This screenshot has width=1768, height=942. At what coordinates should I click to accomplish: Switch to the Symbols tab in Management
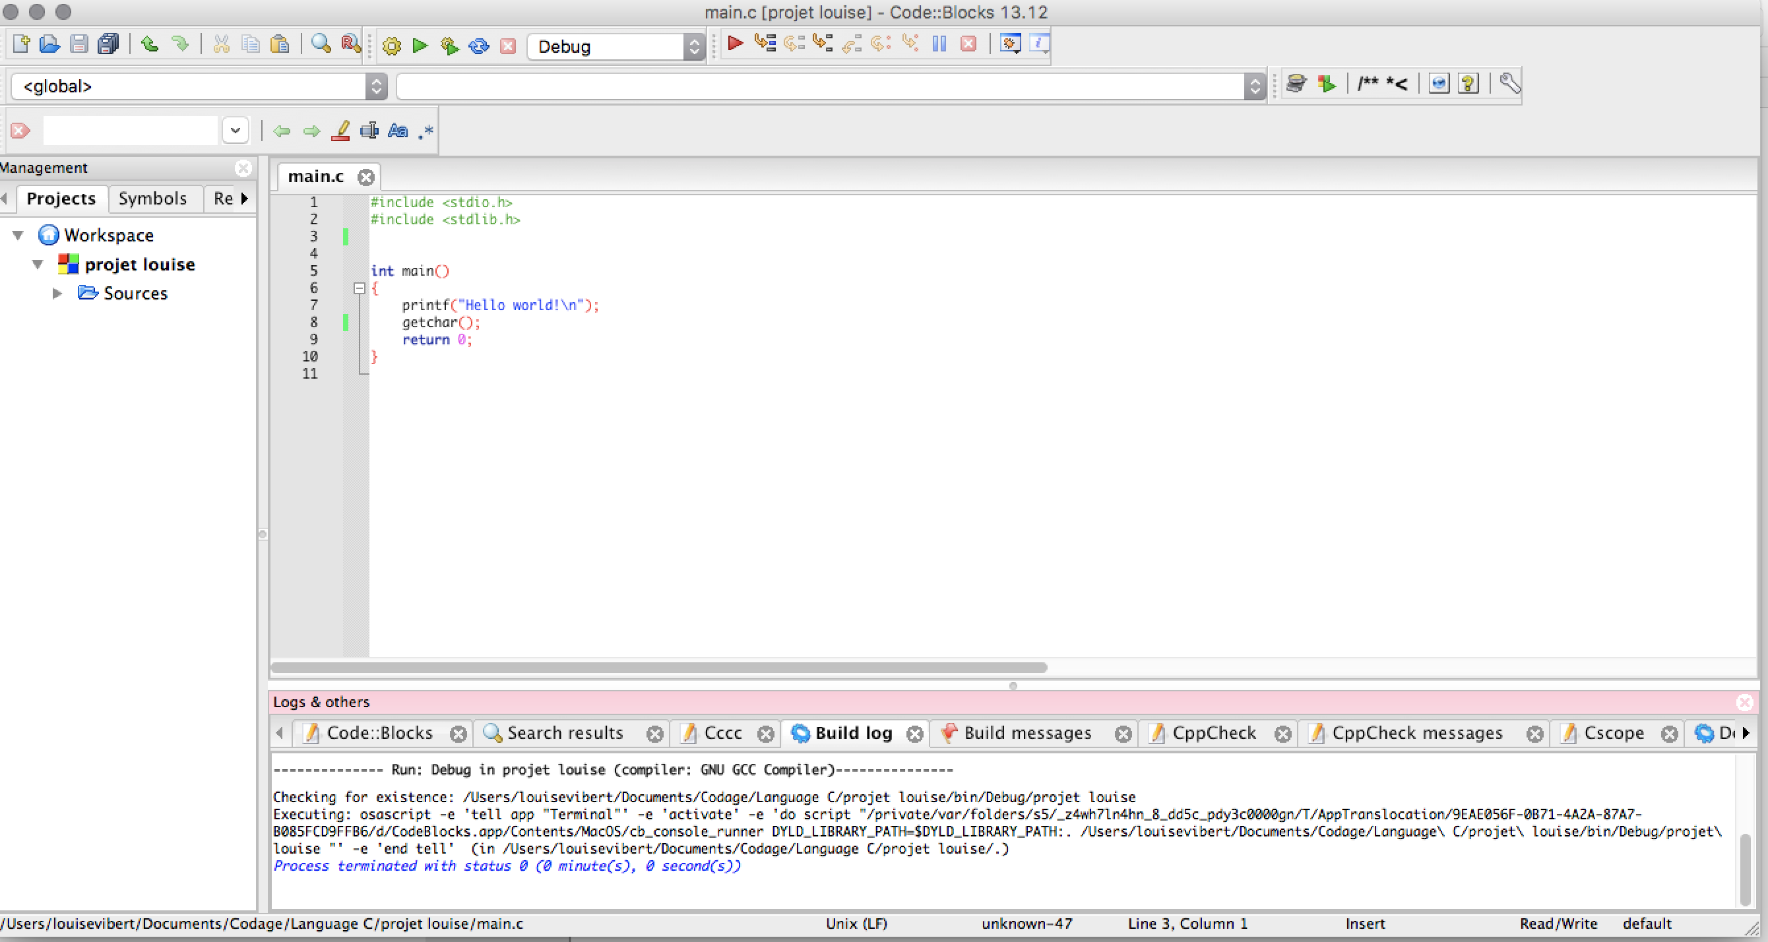(152, 199)
